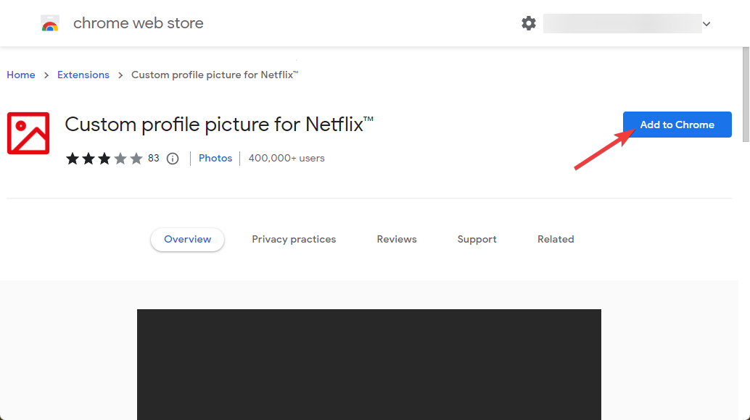Open settings via the gear icon
The height and width of the screenshot is (420, 750).
pyautogui.click(x=529, y=23)
